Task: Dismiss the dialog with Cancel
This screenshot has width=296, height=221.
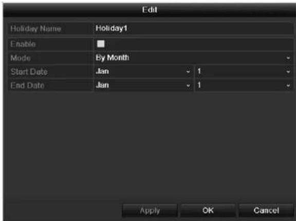Action: click(x=266, y=210)
